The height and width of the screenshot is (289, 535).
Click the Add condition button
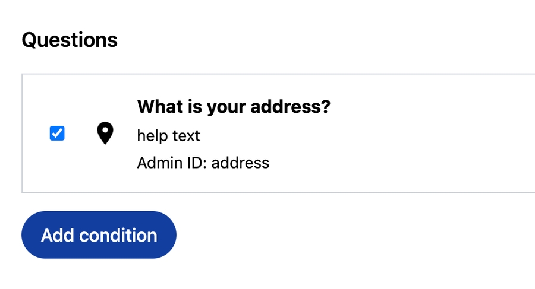click(99, 235)
